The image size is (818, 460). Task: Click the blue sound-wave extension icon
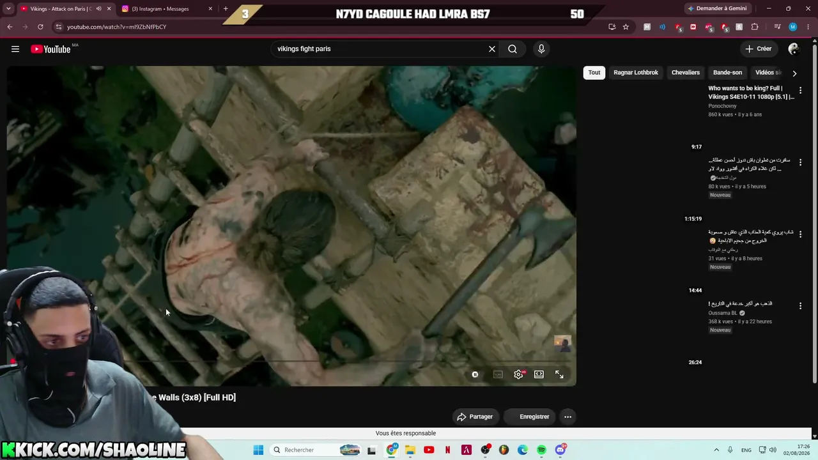coord(662,27)
